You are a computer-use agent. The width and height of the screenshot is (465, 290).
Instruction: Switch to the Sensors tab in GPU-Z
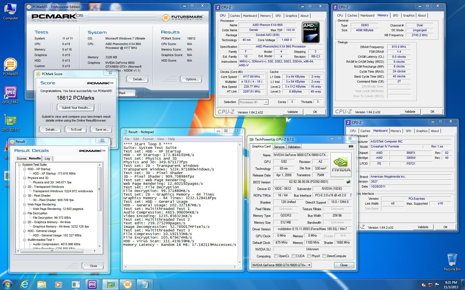pyautogui.click(x=279, y=147)
